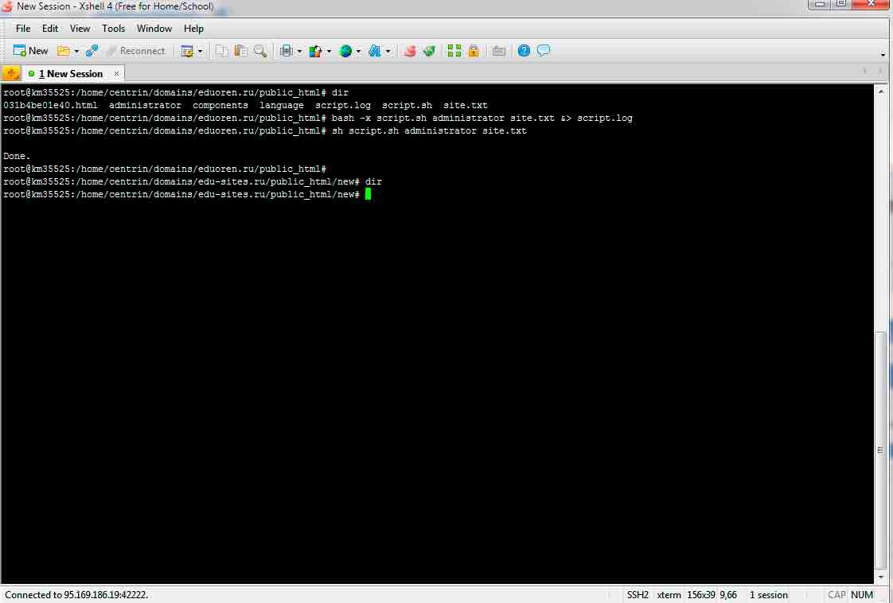This screenshot has width=893, height=603.
Task: Click the green terminal cursor
Action: pos(368,194)
